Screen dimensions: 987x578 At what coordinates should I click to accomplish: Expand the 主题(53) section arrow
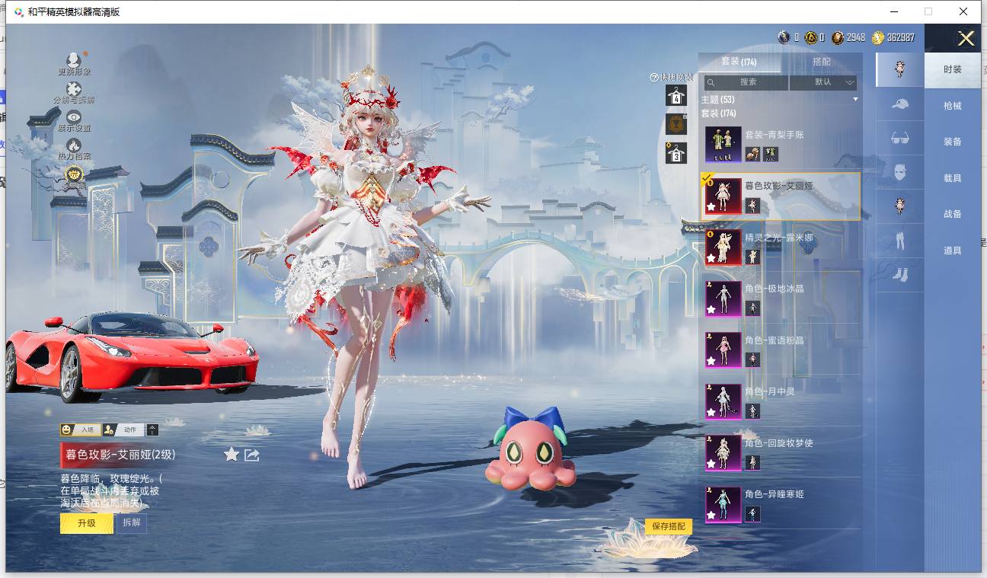pyautogui.click(x=855, y=100)
